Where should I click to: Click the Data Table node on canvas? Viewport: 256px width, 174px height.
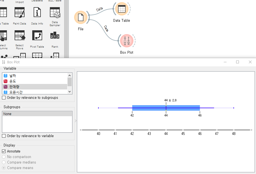coord(122,9)
